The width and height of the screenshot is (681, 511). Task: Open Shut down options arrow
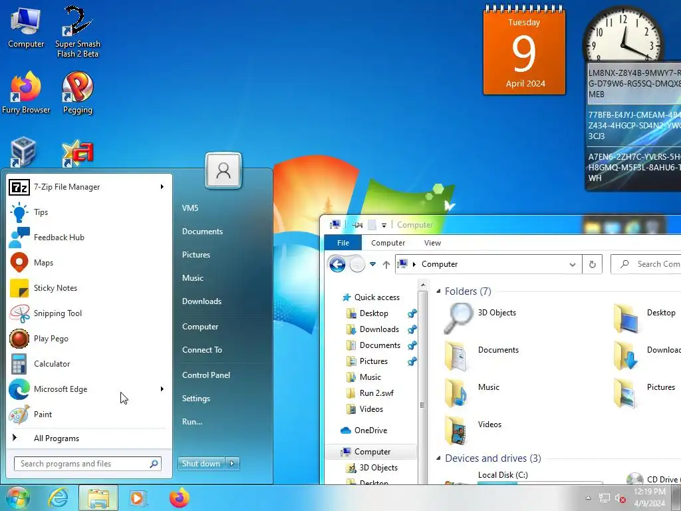pos(232,464)
